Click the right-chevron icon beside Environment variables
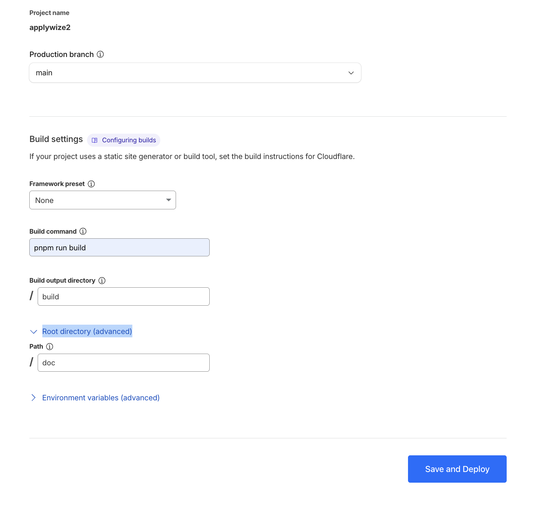The height and width of the screenshot is (506, 534). pyautogui.click(x=33, y=397)
